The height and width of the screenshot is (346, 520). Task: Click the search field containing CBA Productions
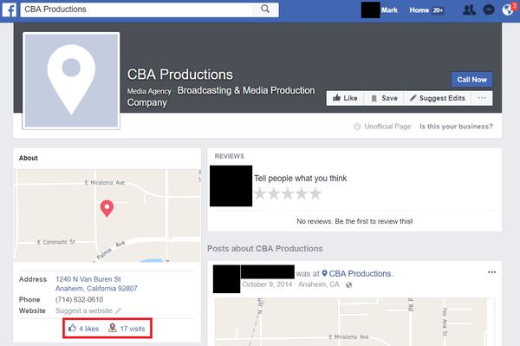[137, 10]
